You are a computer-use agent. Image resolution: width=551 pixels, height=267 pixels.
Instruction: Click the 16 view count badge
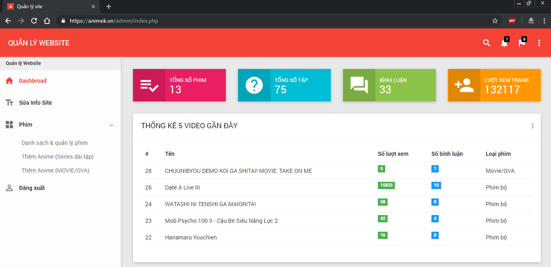[x=383, y=235]
